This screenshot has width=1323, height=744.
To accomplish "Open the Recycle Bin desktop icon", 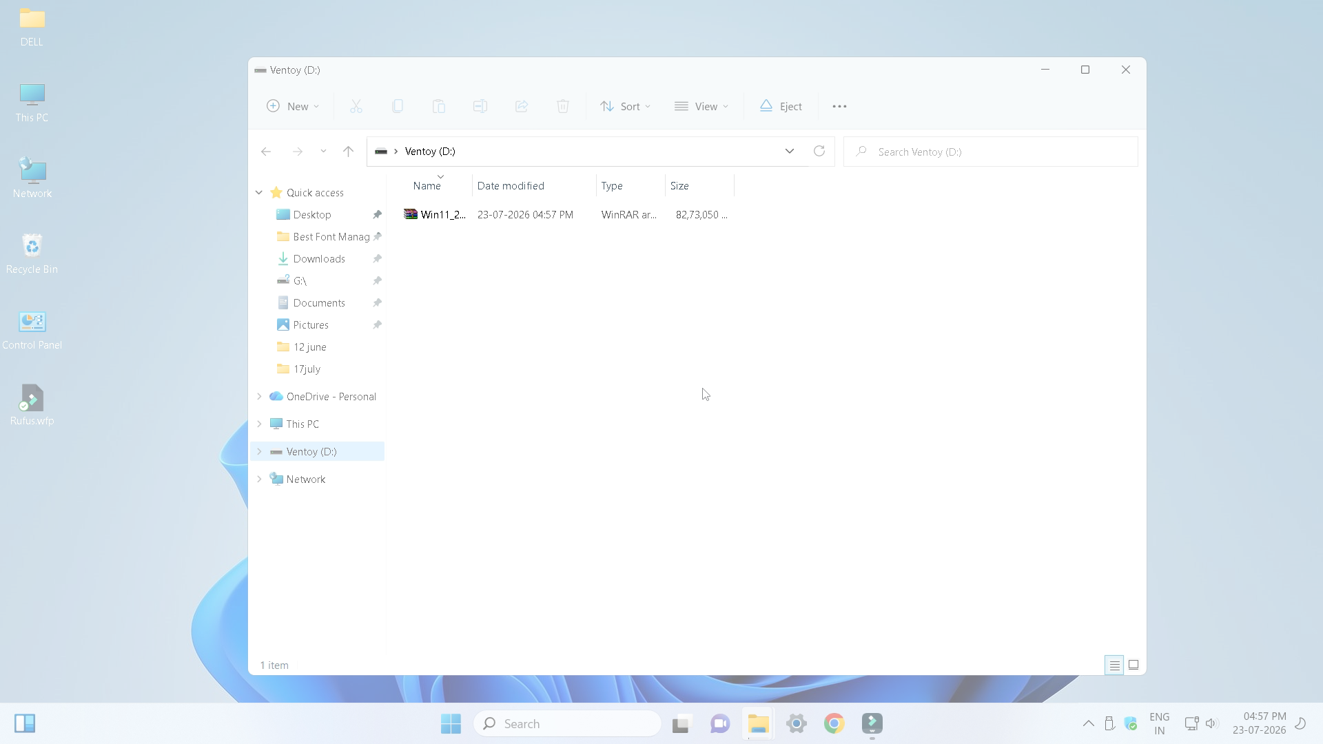I will [x=32, y=254].
